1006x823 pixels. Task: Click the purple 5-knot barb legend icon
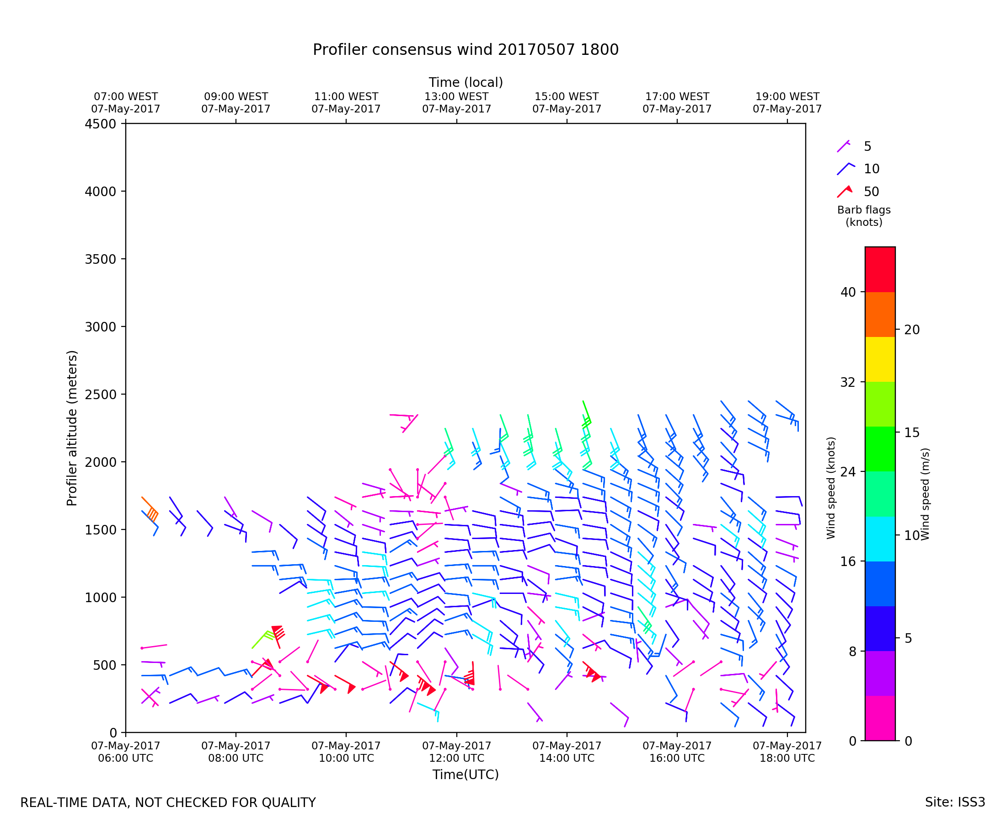tap(843, 146)
